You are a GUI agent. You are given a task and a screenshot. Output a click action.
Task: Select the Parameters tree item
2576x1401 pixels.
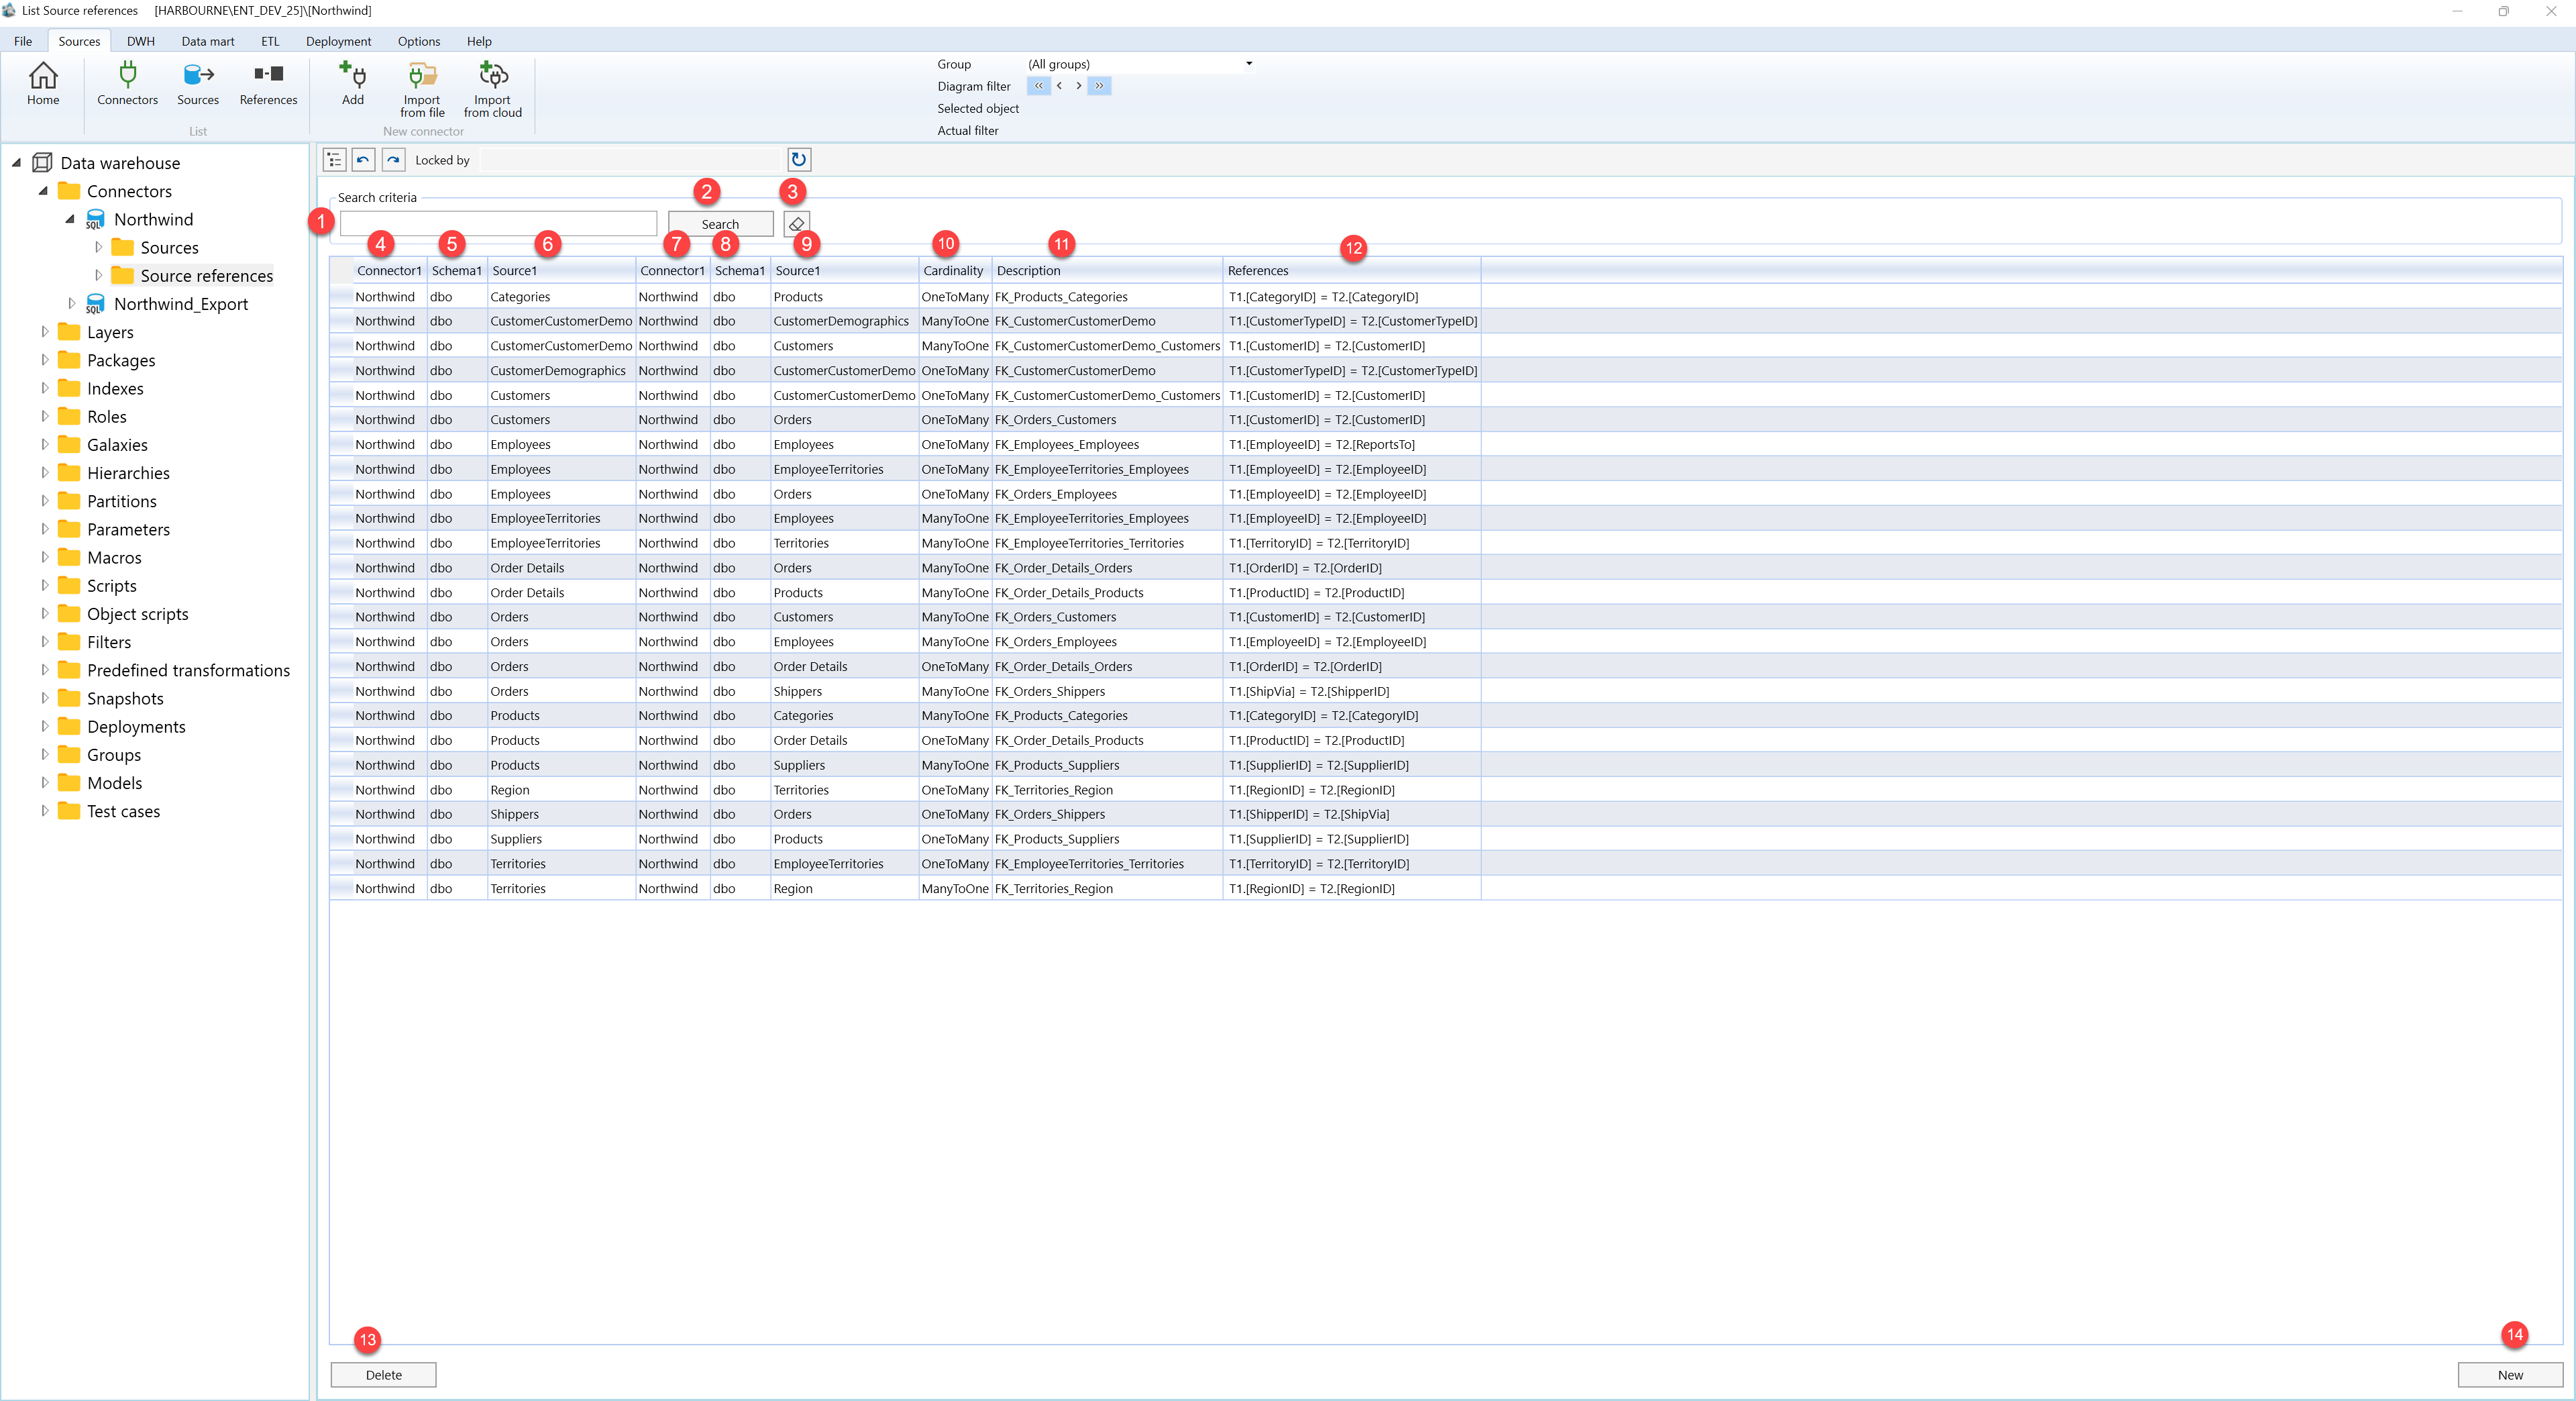point(128,529)
